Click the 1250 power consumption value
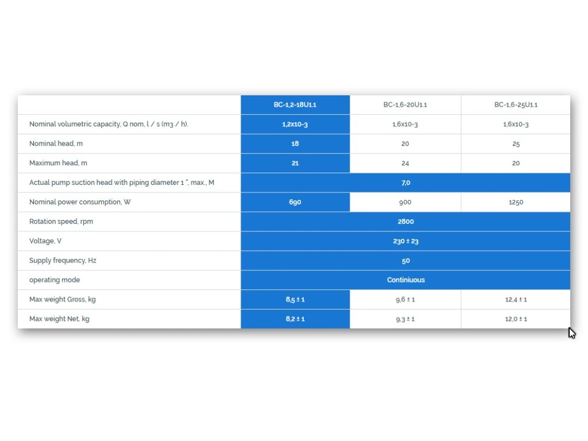The image size is (588, 441). [x=516, y=202]
